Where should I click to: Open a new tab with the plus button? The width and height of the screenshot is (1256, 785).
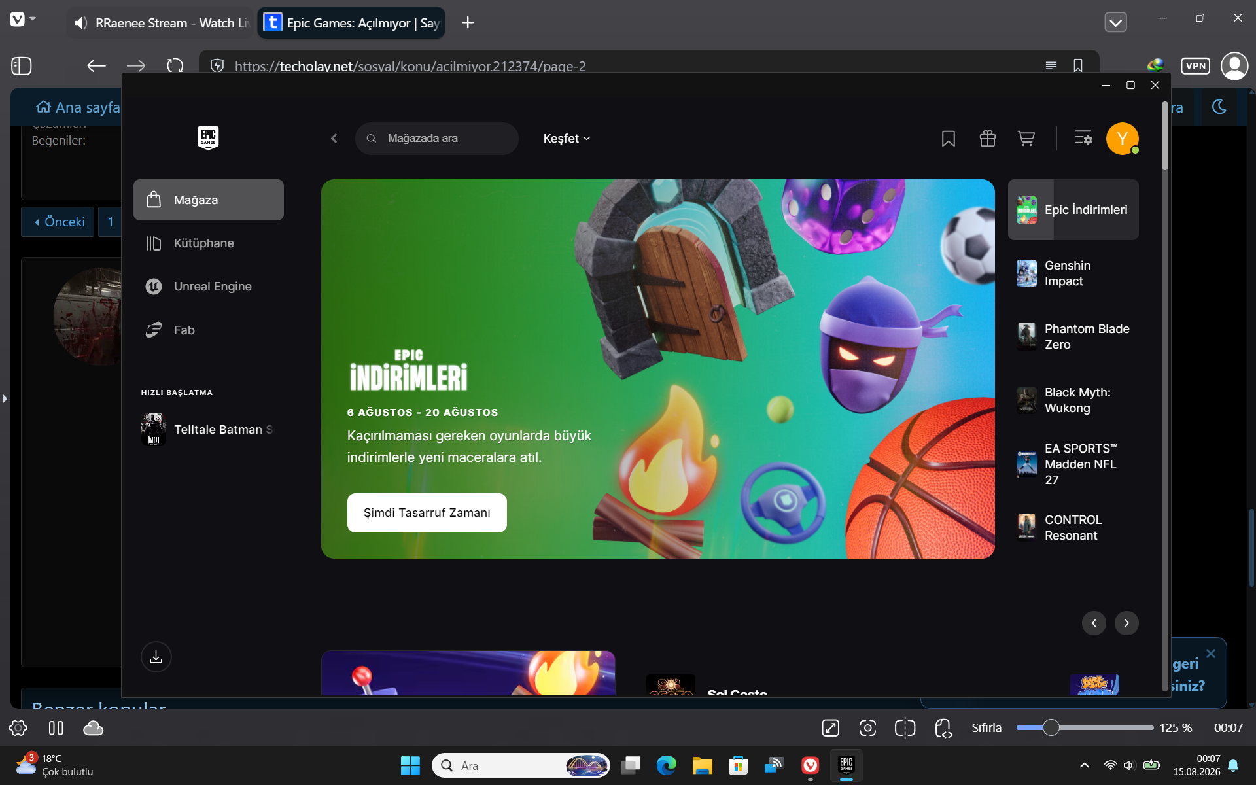[468, 23]
